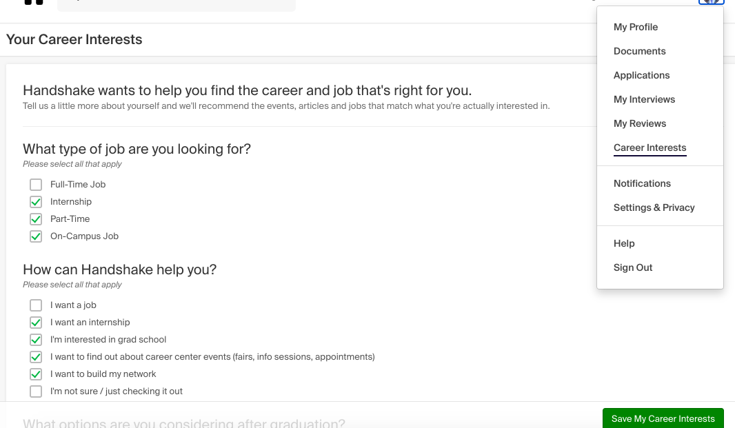This screenshot has height=428, width=735.
Task: Uncheck 'I want an internship'
Action: click(x=36, y=323)
